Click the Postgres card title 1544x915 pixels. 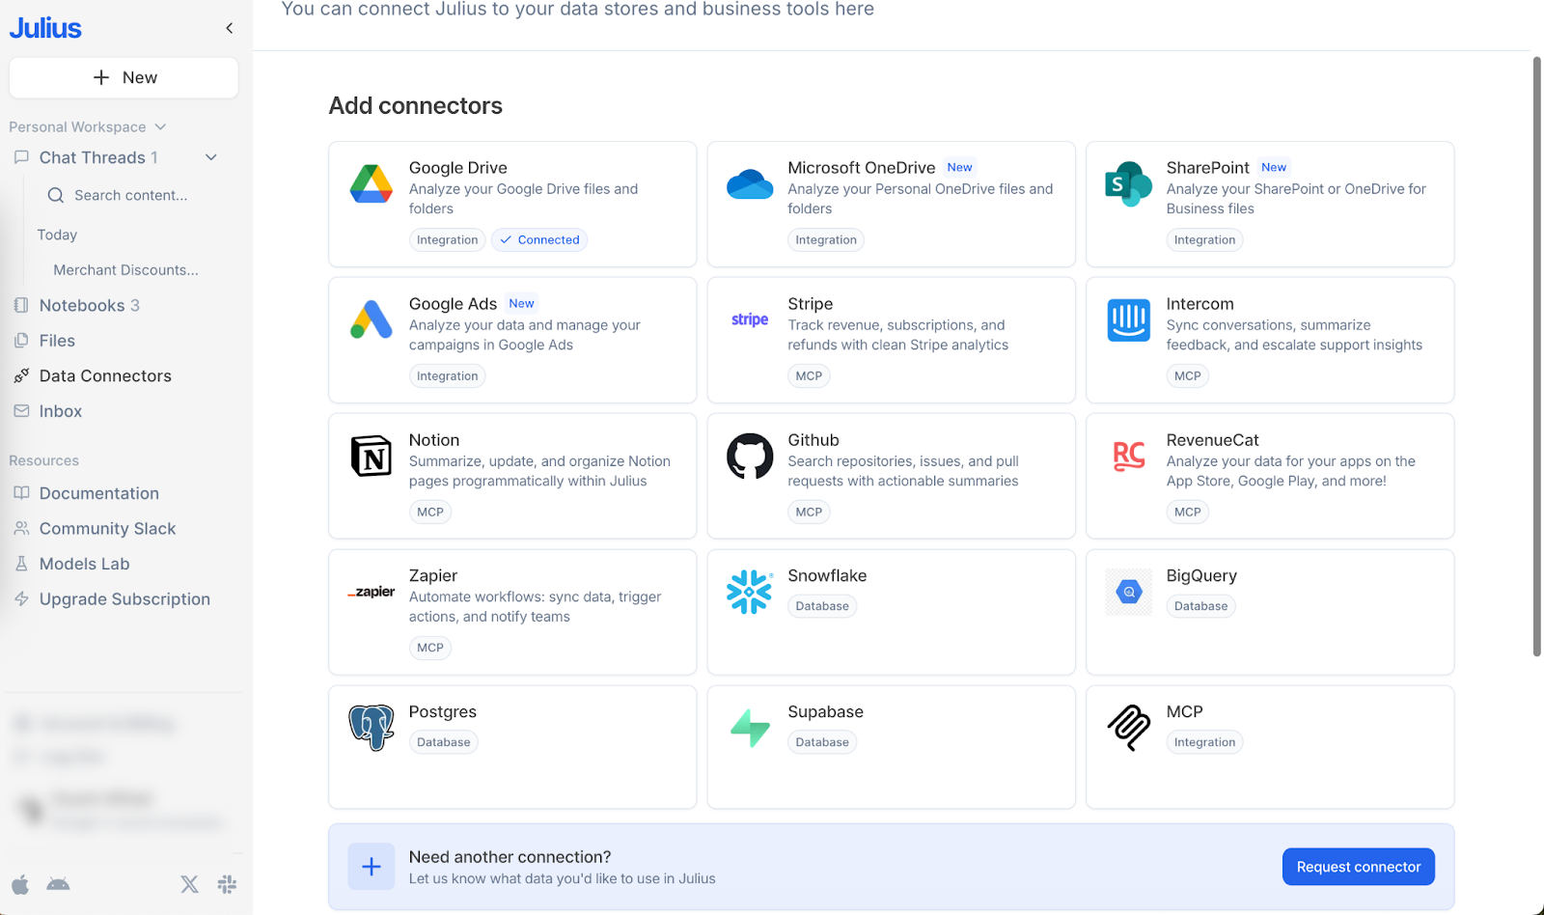(x=443, y=712)
